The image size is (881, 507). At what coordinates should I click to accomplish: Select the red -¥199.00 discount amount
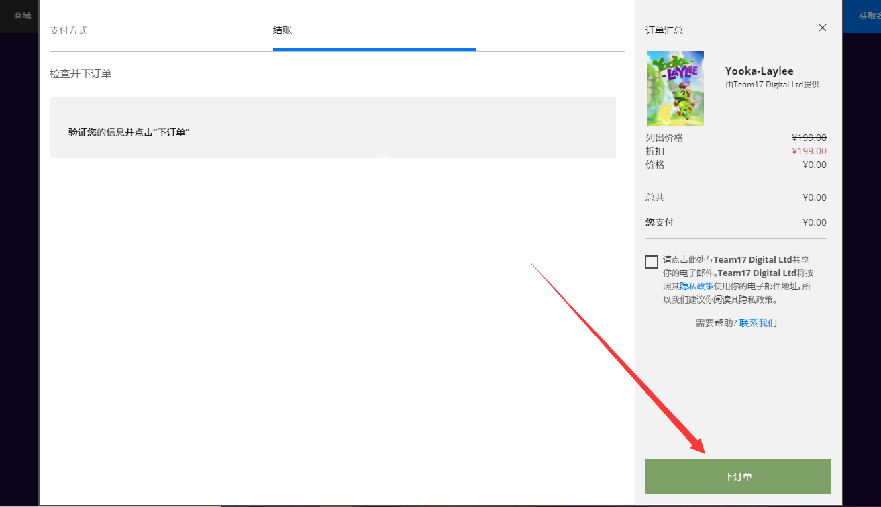[x=806, y=151]
